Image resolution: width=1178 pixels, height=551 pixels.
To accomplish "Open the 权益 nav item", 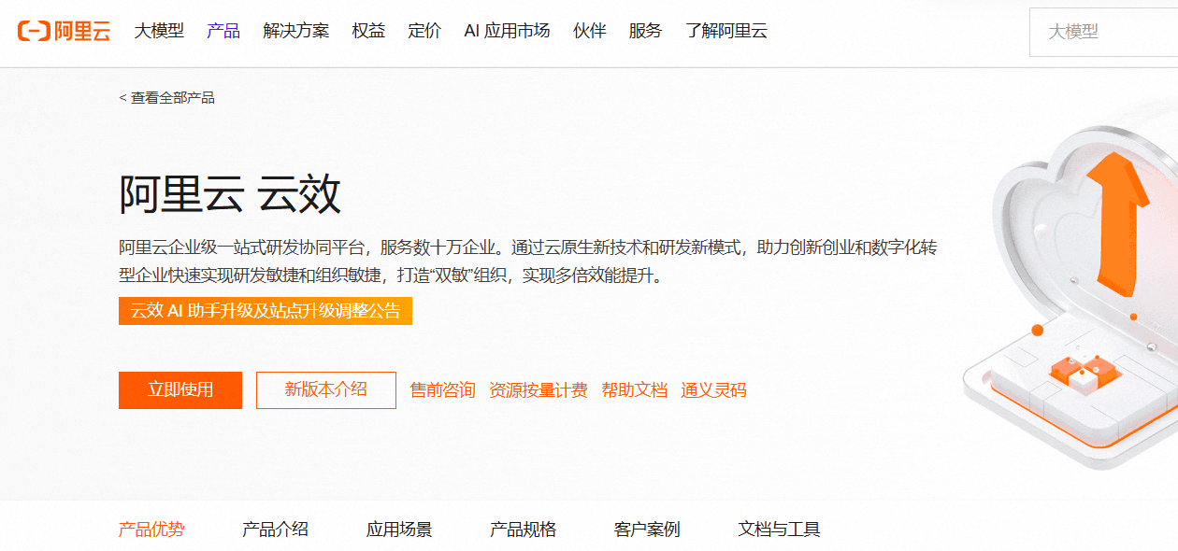I will coord(368,31).
